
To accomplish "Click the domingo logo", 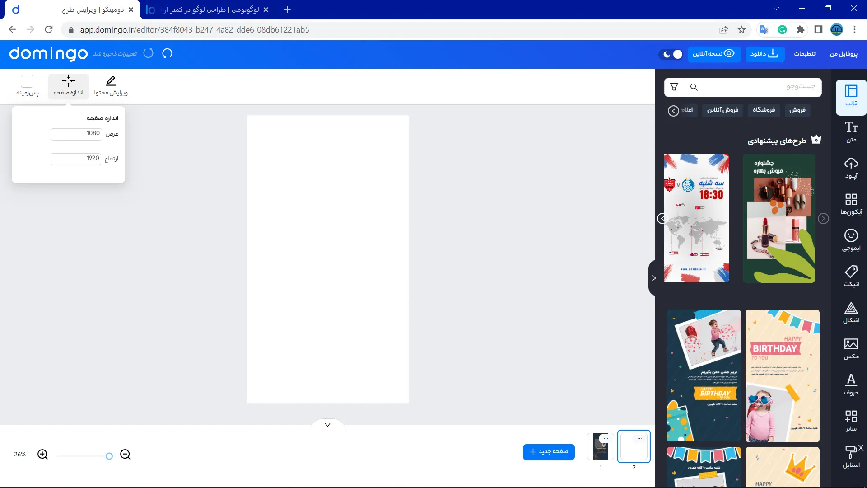I will point(48,53).
